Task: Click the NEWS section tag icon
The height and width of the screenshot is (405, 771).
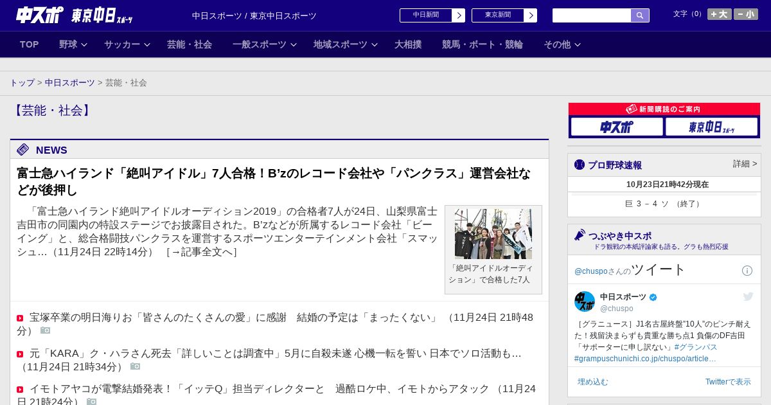Action: [x=23, y=150]
